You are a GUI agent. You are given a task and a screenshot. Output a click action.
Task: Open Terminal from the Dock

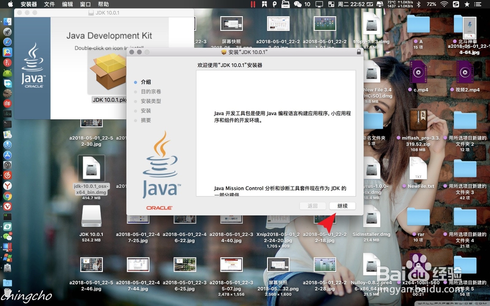click(7, 124)
